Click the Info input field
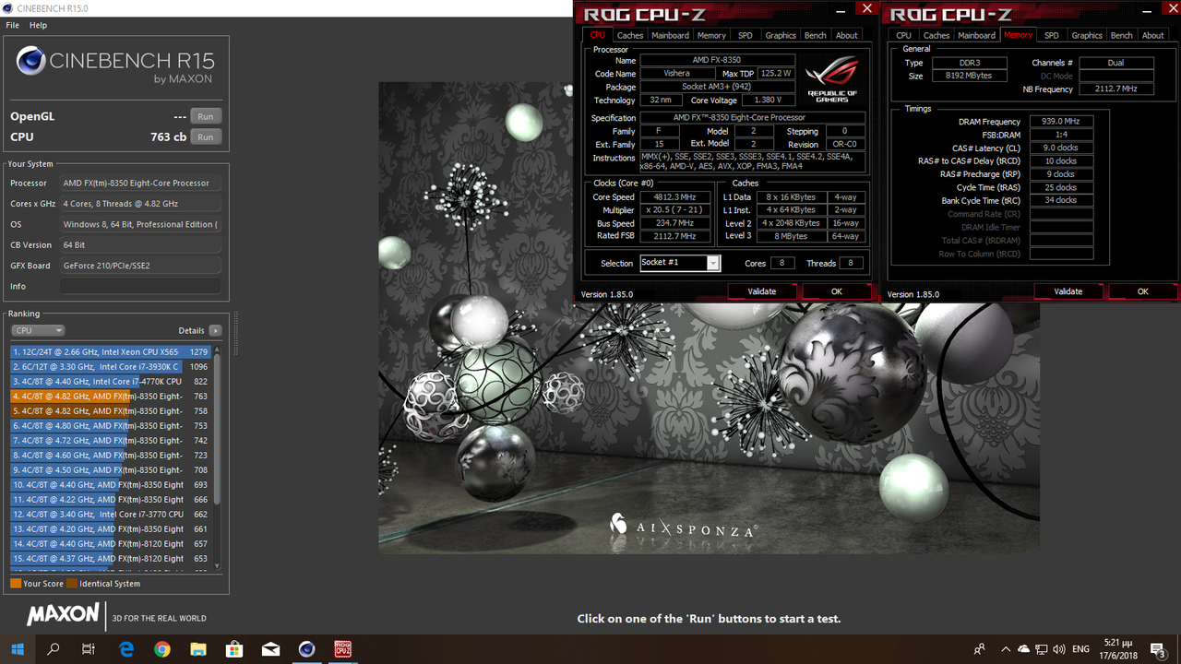The height and width of the screenshot is (664, 1181). click(x=140, y=286)
